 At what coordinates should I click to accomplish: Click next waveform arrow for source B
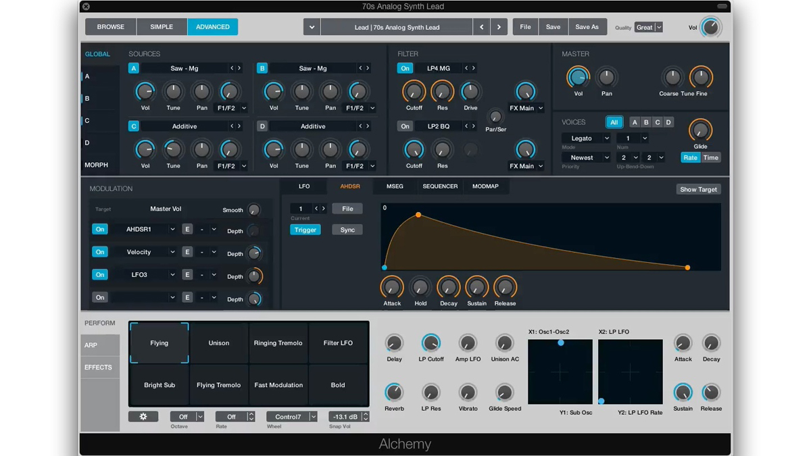tap(368, 68)
